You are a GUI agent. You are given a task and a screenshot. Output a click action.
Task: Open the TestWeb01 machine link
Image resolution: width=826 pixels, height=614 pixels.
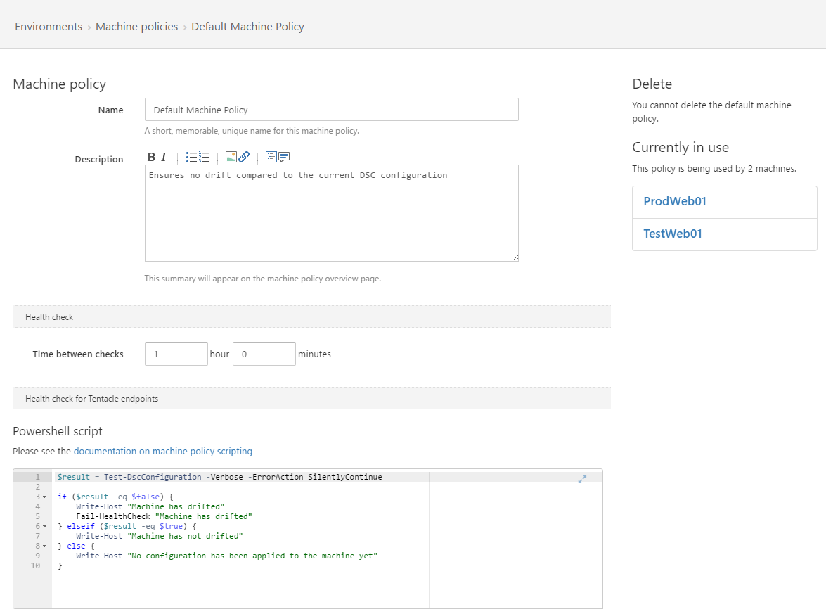673,234
